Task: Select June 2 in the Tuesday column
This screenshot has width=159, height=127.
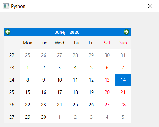Action: click(x=44, y=68)
